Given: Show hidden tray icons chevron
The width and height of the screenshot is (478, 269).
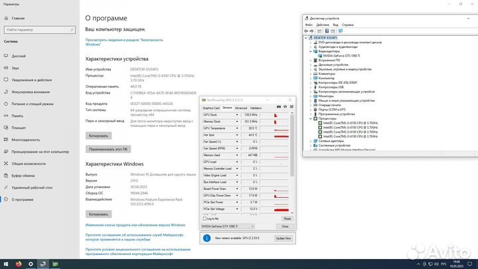Looking at the screenshot, I should coord(418,264).
